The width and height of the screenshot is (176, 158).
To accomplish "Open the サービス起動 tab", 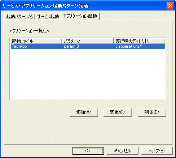I will pos(48,17).
